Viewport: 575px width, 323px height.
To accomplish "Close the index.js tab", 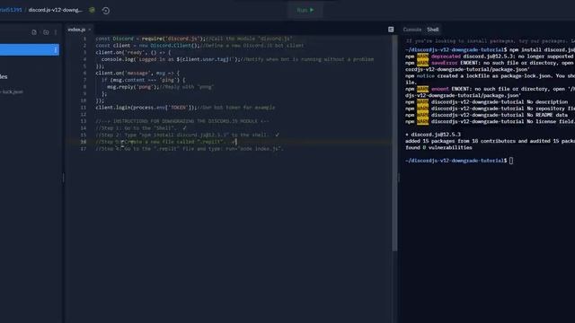I will click(x=90, y=30).
